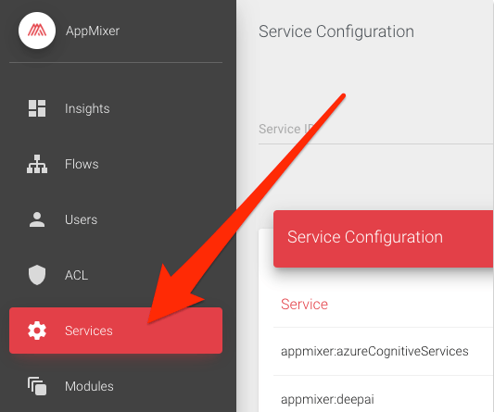This screenshot has width=494, height=412.
Task: Select ACL in the sidebar
Action: click(116, 275)
